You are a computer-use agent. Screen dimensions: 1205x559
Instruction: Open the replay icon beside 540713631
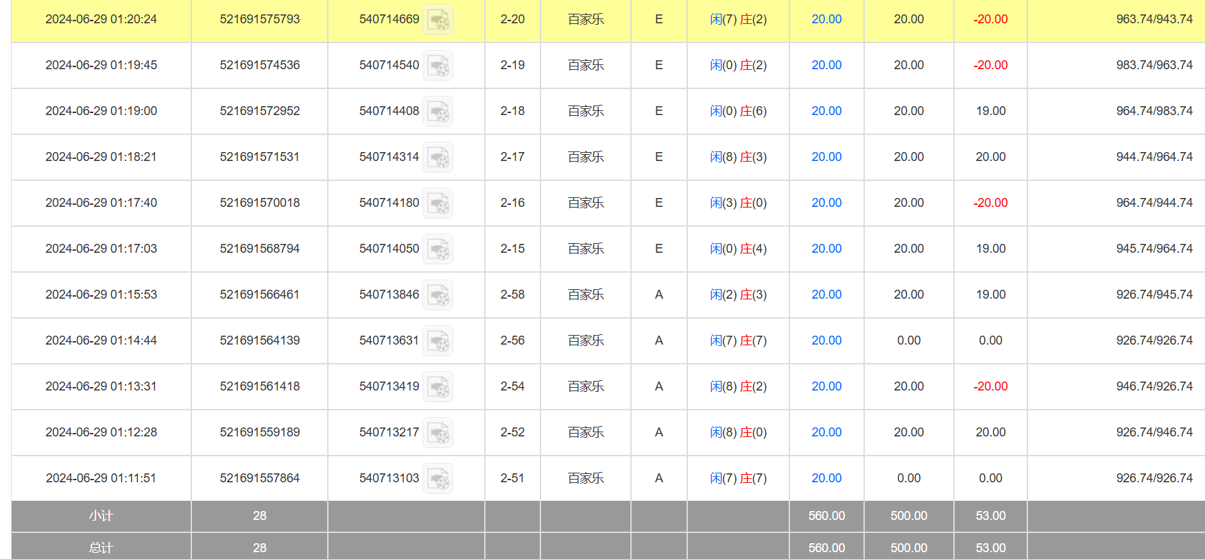tap(438, 341)
